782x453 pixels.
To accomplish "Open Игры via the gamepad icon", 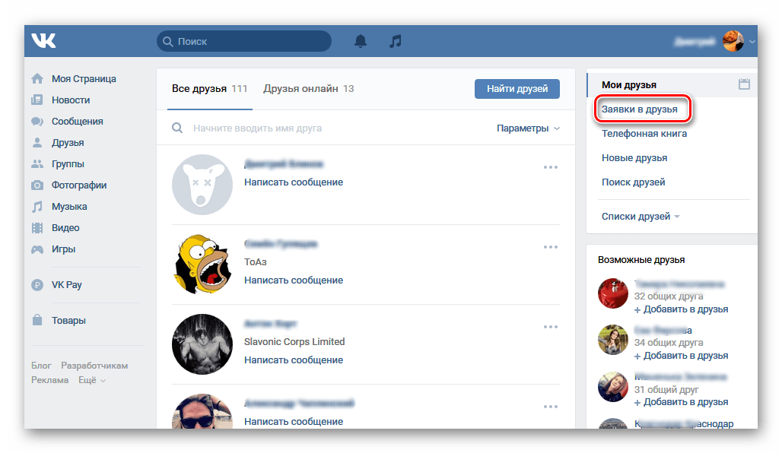I will pos(37,249).
